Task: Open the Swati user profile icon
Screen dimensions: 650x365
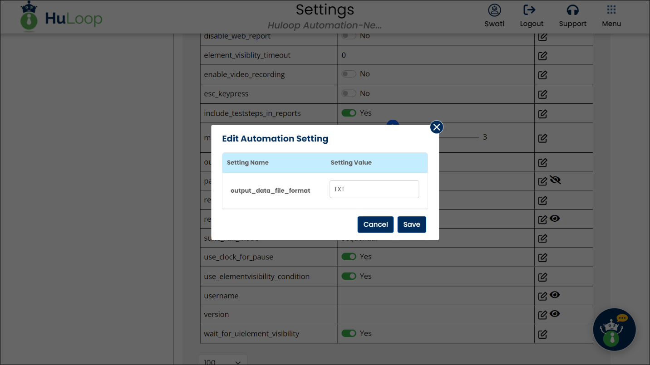Action: click(494, 10)
